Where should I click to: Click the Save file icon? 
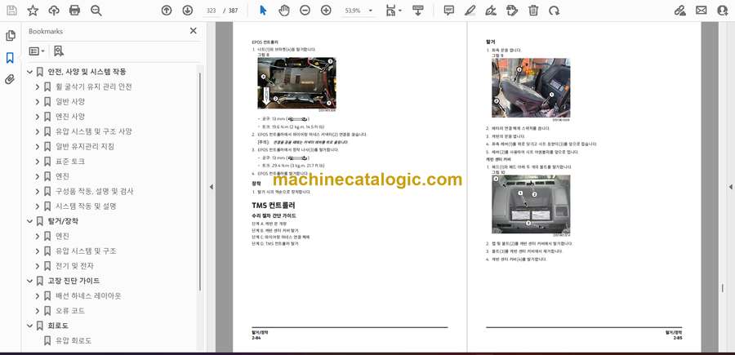point(11,11)
